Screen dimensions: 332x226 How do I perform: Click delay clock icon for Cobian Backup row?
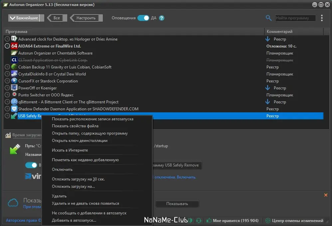7,67
